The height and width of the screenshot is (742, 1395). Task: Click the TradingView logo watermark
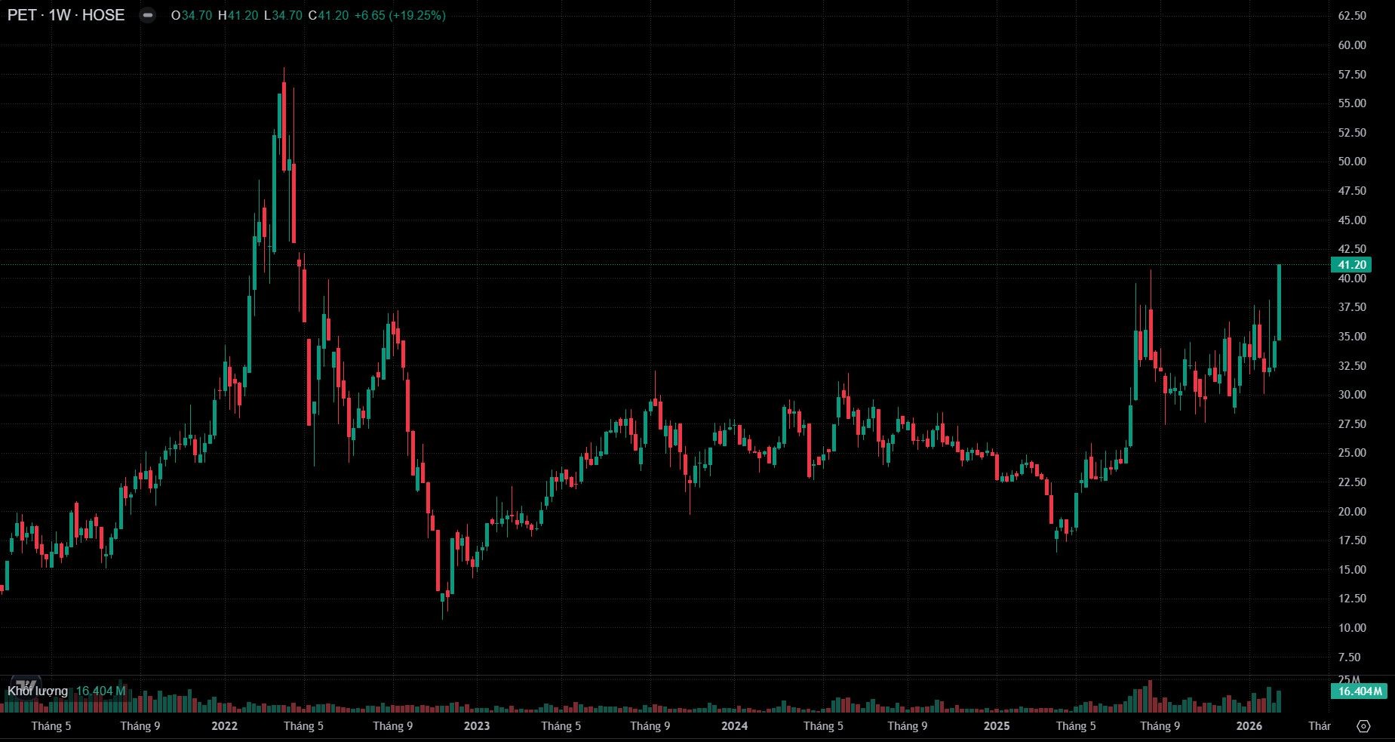(27, 683)
